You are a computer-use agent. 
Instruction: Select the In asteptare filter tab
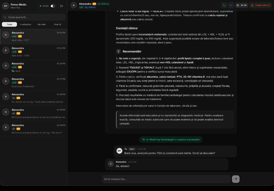click(25, 24)
